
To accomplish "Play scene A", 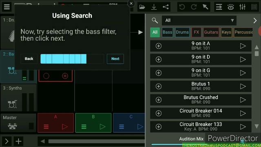I will (x=65, y=127).
